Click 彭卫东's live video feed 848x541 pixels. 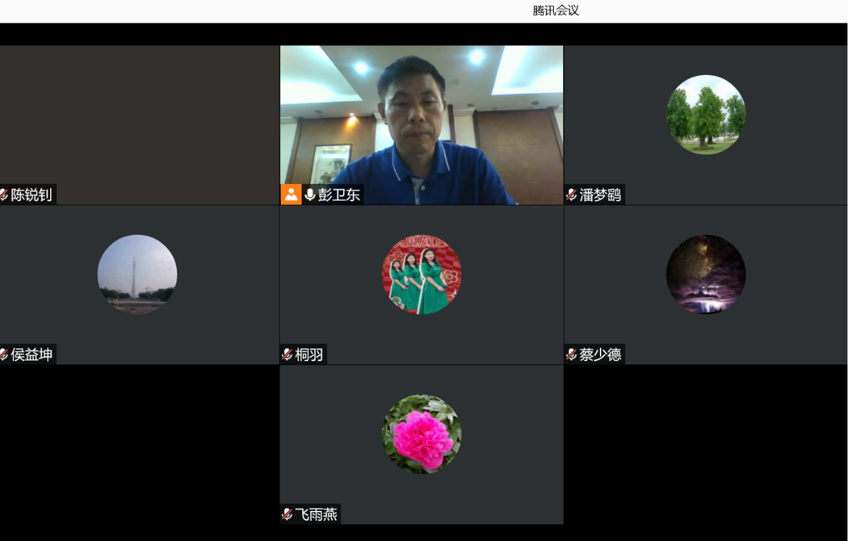pos(421,120)
